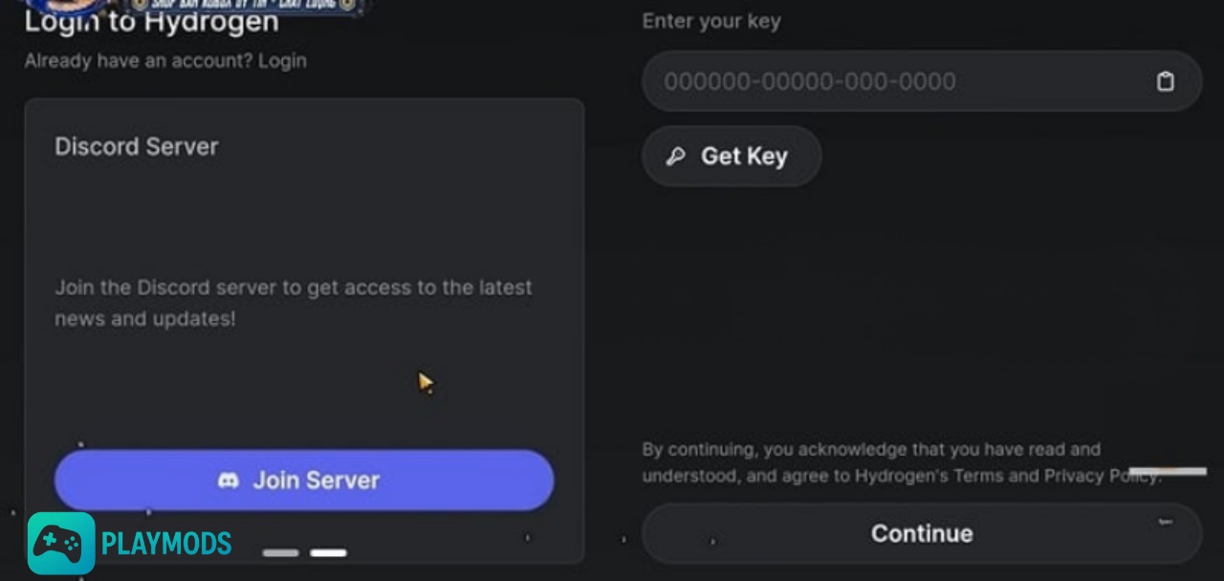
Task: Click the Discord logo on Join Server button
Action: click(x=229, y=481)
